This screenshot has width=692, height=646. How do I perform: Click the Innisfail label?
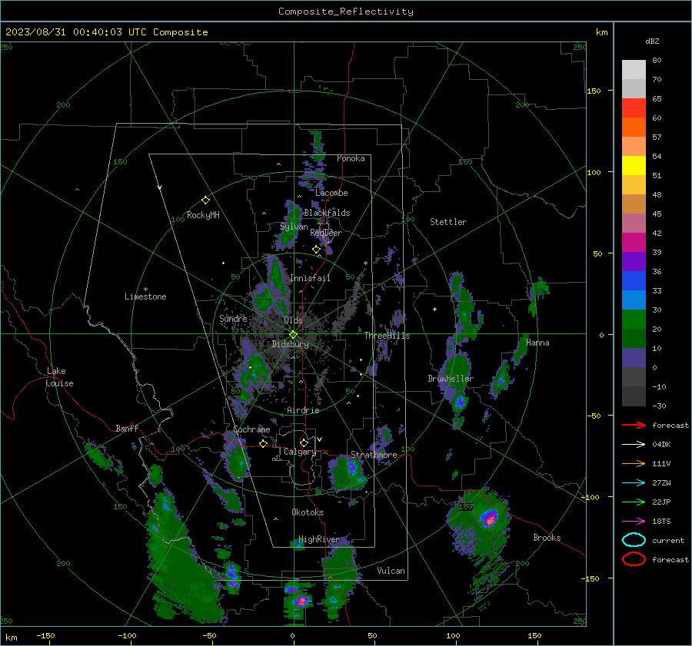click(x=310, y=278)
